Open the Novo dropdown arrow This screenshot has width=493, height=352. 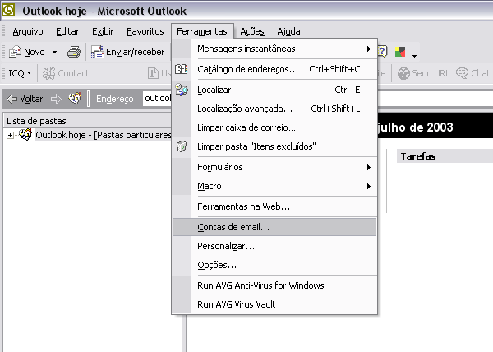[x=54, y=52]
